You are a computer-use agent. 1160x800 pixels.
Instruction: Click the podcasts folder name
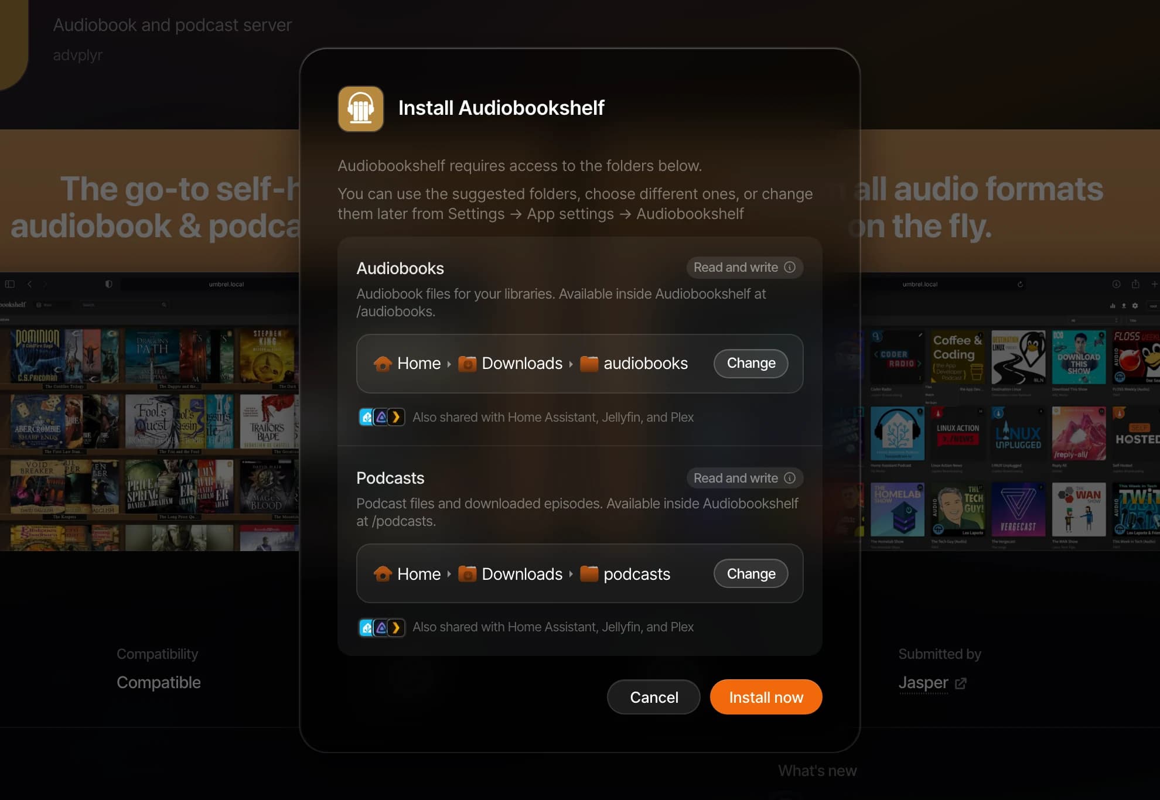tap(637, 574)
